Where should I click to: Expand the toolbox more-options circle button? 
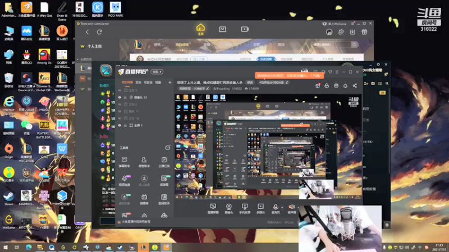(167, 148)
